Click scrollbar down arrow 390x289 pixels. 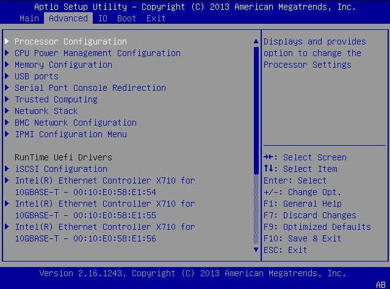[256, 249]
